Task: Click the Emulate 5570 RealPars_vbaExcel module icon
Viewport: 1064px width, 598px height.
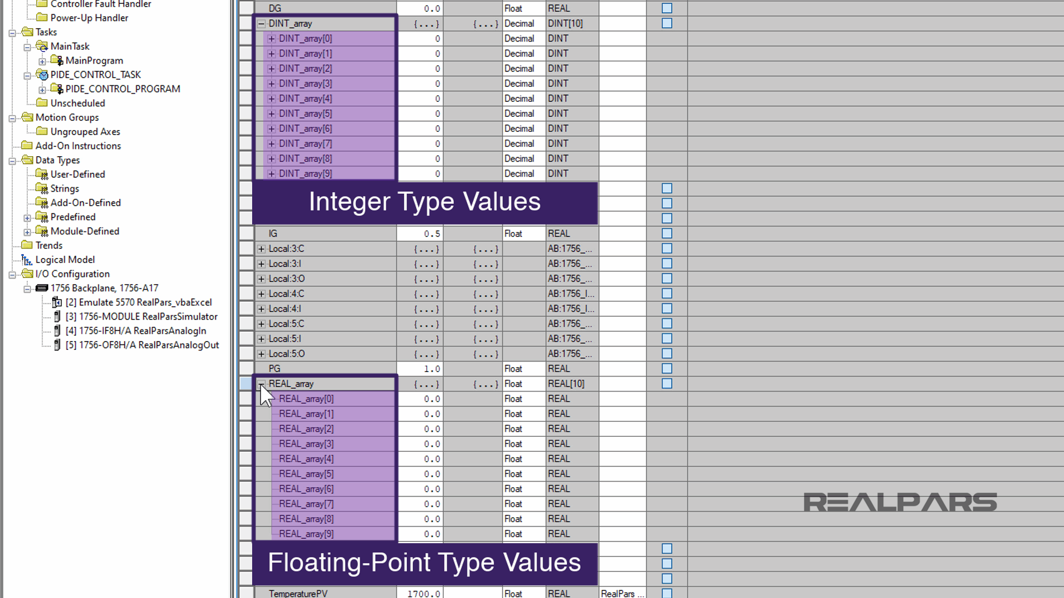Action: (57, 302)
